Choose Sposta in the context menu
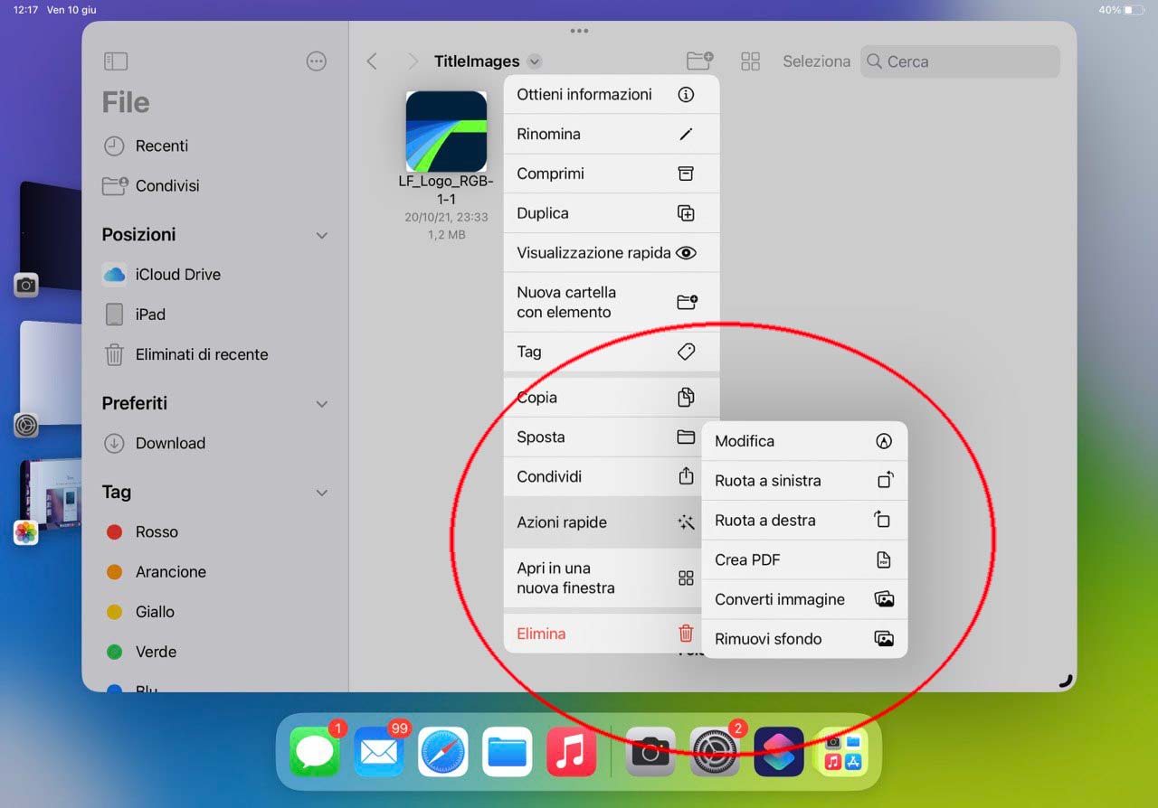The image size is (1158, 808). (603, 437)
